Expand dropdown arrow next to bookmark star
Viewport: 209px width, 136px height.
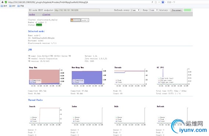point(159,2)
